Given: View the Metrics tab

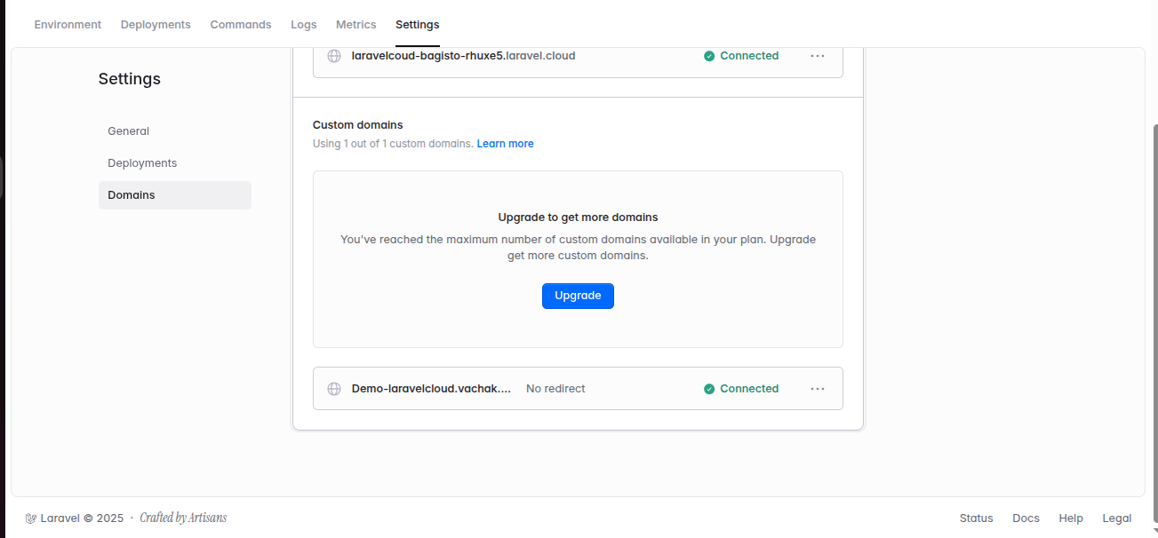Looking at the screenshot, I should click(x=356, y=25).
